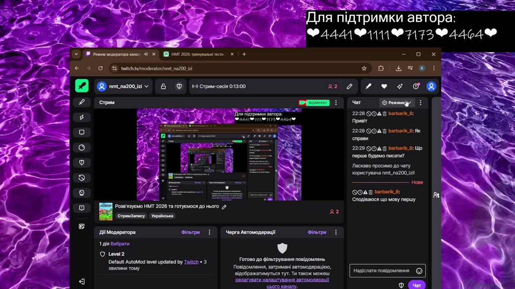Open a new browser tab

(244, 54)
